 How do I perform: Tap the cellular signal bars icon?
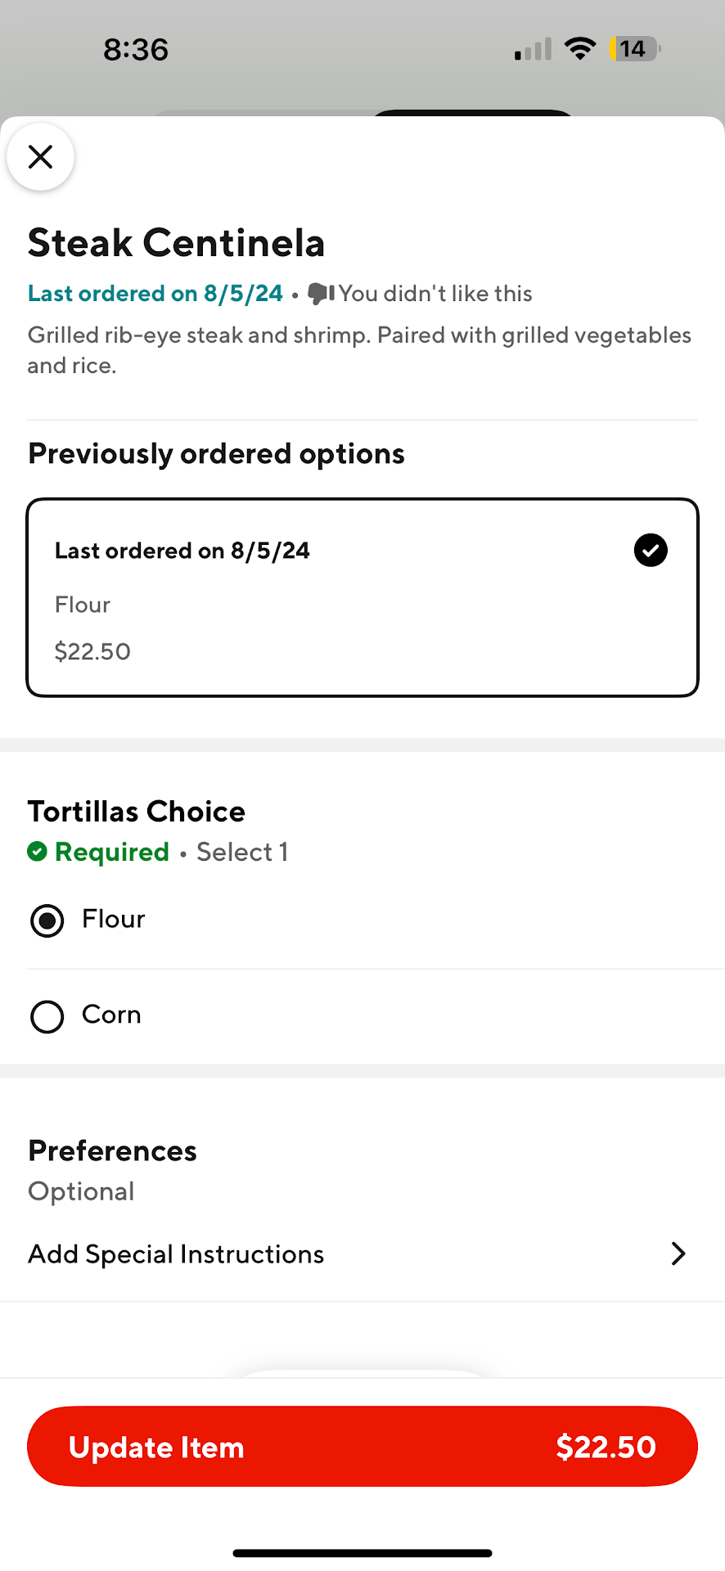tap(533, 50)
